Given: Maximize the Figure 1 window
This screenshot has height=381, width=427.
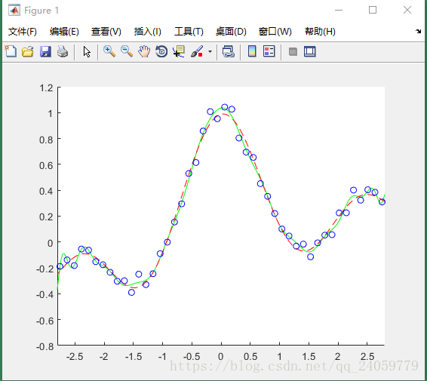Looking at the screenshot, I should (373, 10).
